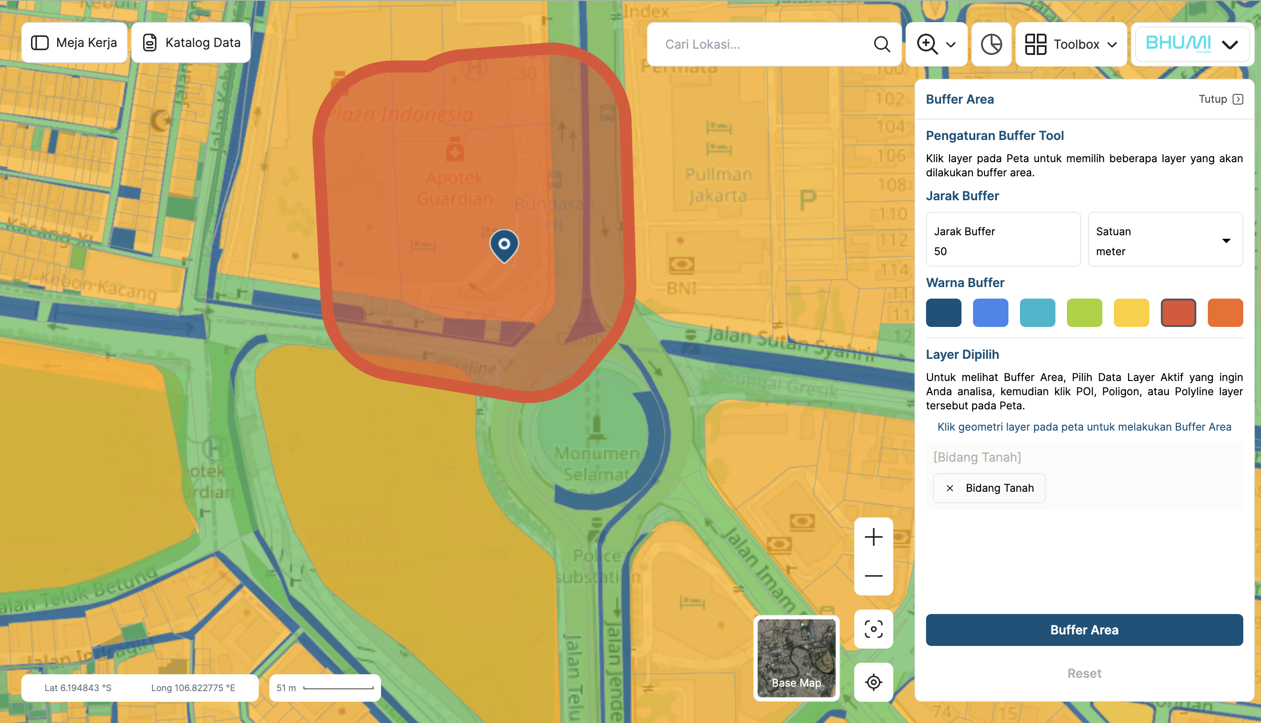Viewport: 1261px width, 723px height.
Task: Click the map zoom-in plus button
Action: pyautogui.click(x=872, y=536)
